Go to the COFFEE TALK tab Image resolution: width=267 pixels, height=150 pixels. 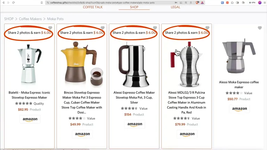[92, 7]
